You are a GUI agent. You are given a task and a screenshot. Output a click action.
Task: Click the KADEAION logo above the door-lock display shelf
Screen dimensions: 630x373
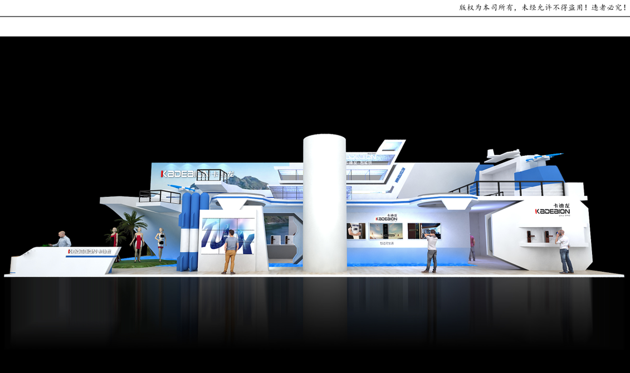click(x=553, y=210)
